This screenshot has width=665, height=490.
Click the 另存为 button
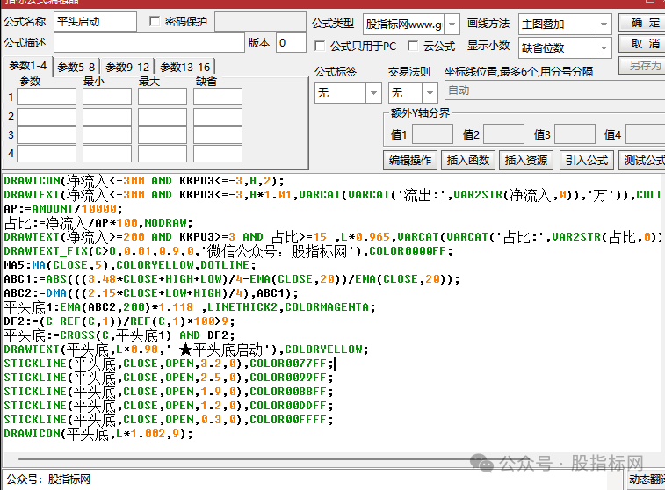(642, 65)
